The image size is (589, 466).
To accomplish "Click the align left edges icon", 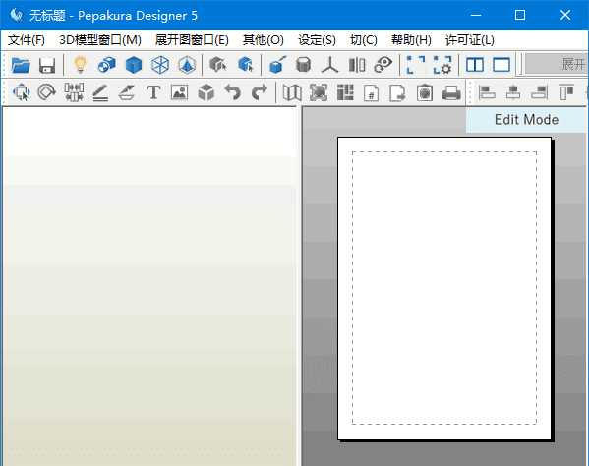I will pyautogui.click(x=487, y=92).
